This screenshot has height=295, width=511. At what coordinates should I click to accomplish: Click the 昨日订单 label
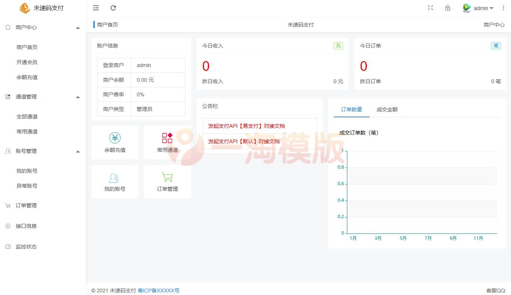(371, 81)
